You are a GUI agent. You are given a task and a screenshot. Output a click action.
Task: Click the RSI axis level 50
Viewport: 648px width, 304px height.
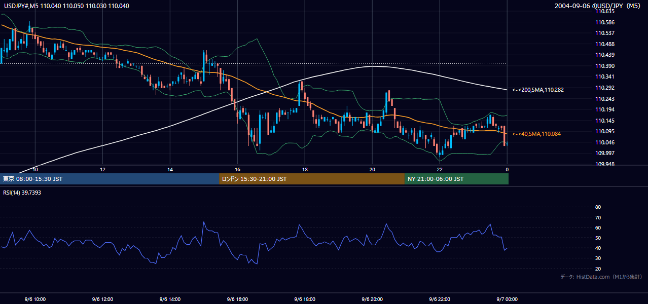tap(598, 238)
